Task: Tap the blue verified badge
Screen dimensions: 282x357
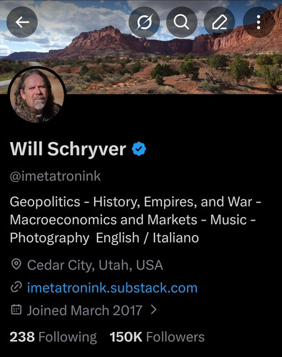Action: point(139,149)
